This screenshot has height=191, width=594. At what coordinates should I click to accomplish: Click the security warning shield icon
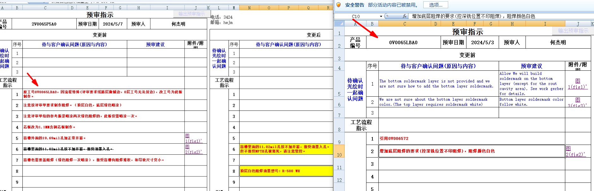pos(339,5)
